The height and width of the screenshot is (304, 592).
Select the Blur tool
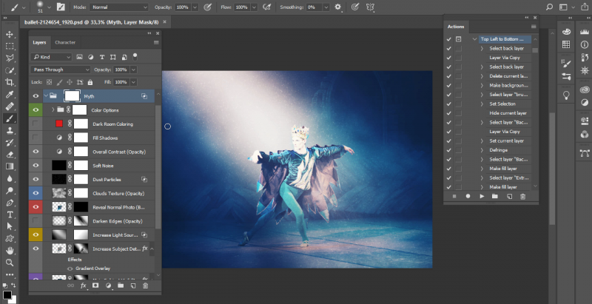point(10,178)
